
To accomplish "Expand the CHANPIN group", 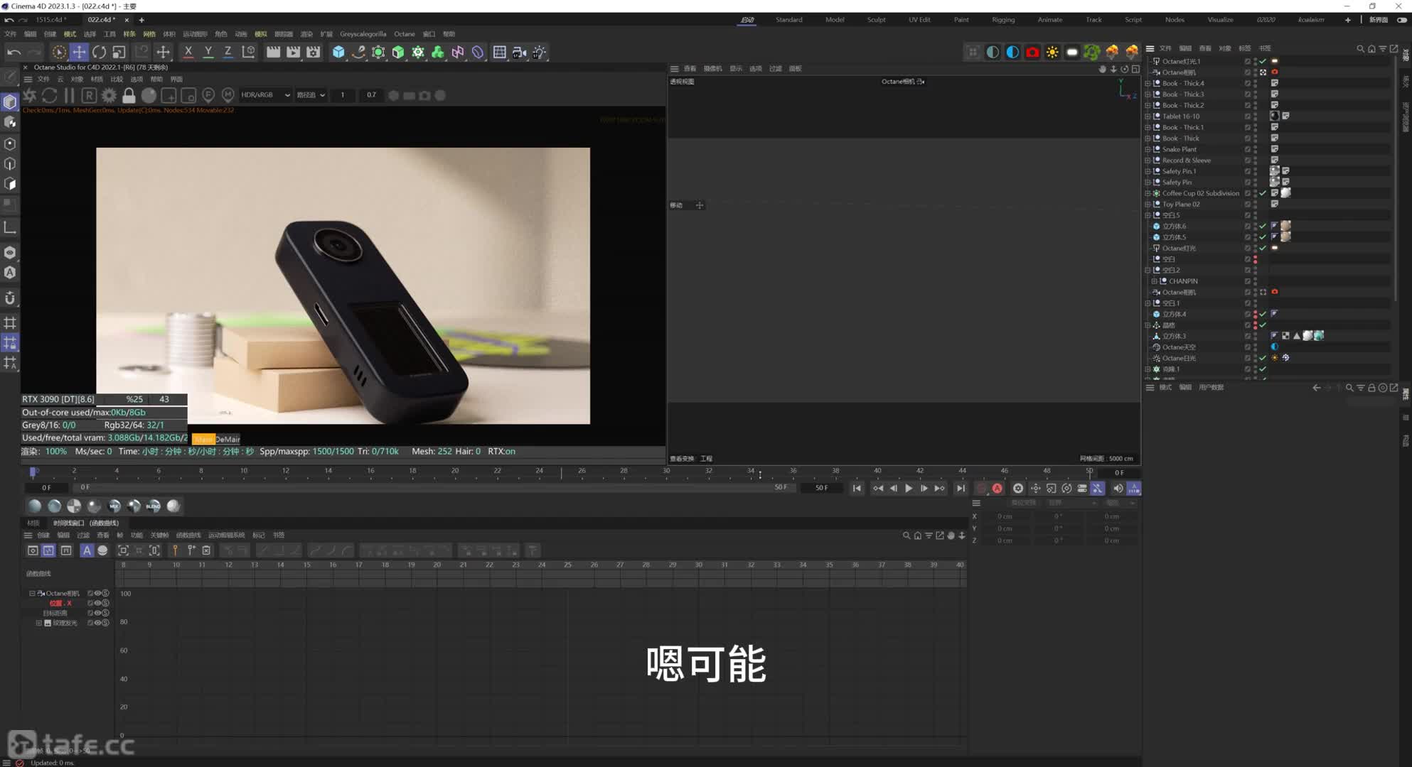I will tap(1155, 281).
